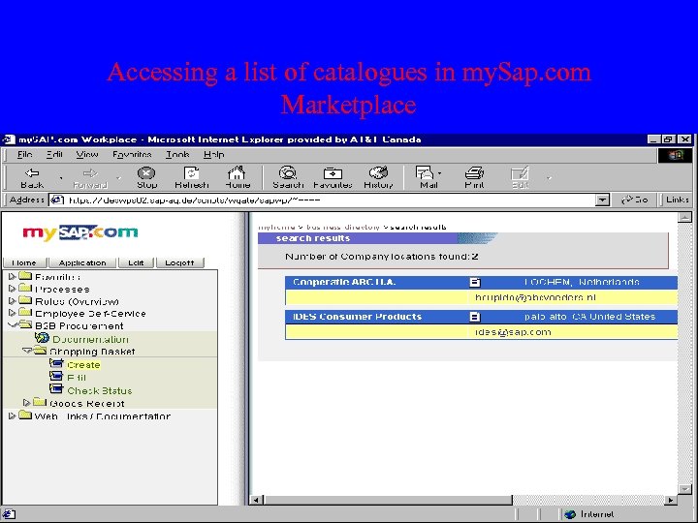Expand the Roles (Overview) folder
The image size is (698, 523).
point(12,301)
